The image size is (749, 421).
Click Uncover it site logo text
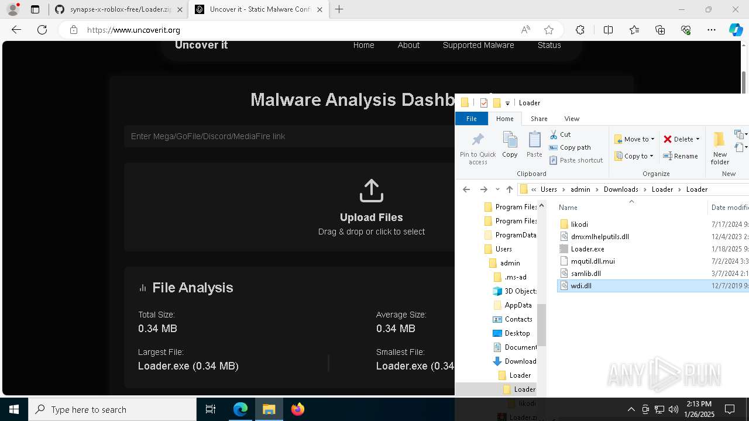pyautogui.click(x=201, y=45)
